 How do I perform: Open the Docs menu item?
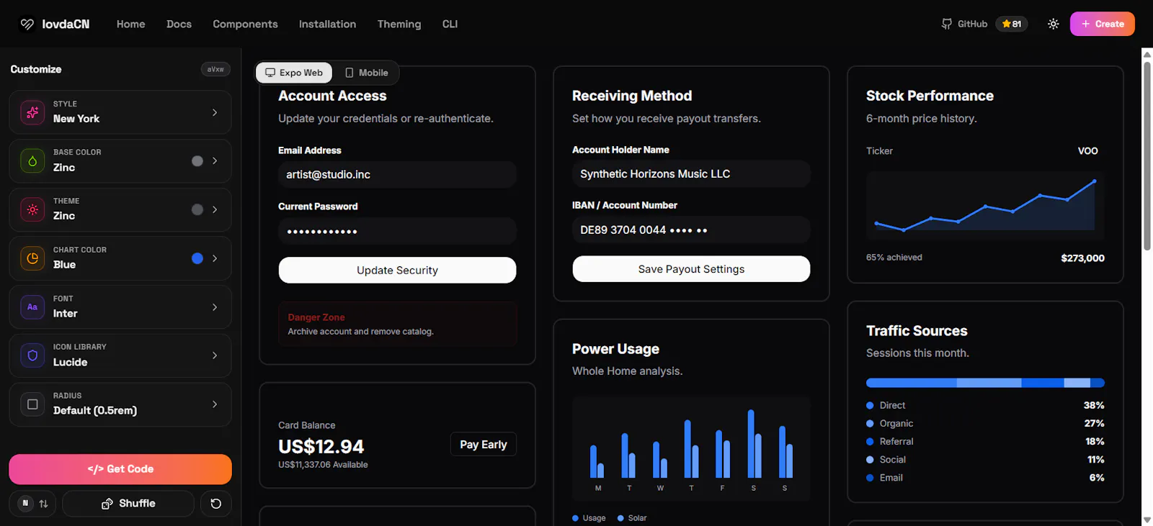tap(179, 24)
